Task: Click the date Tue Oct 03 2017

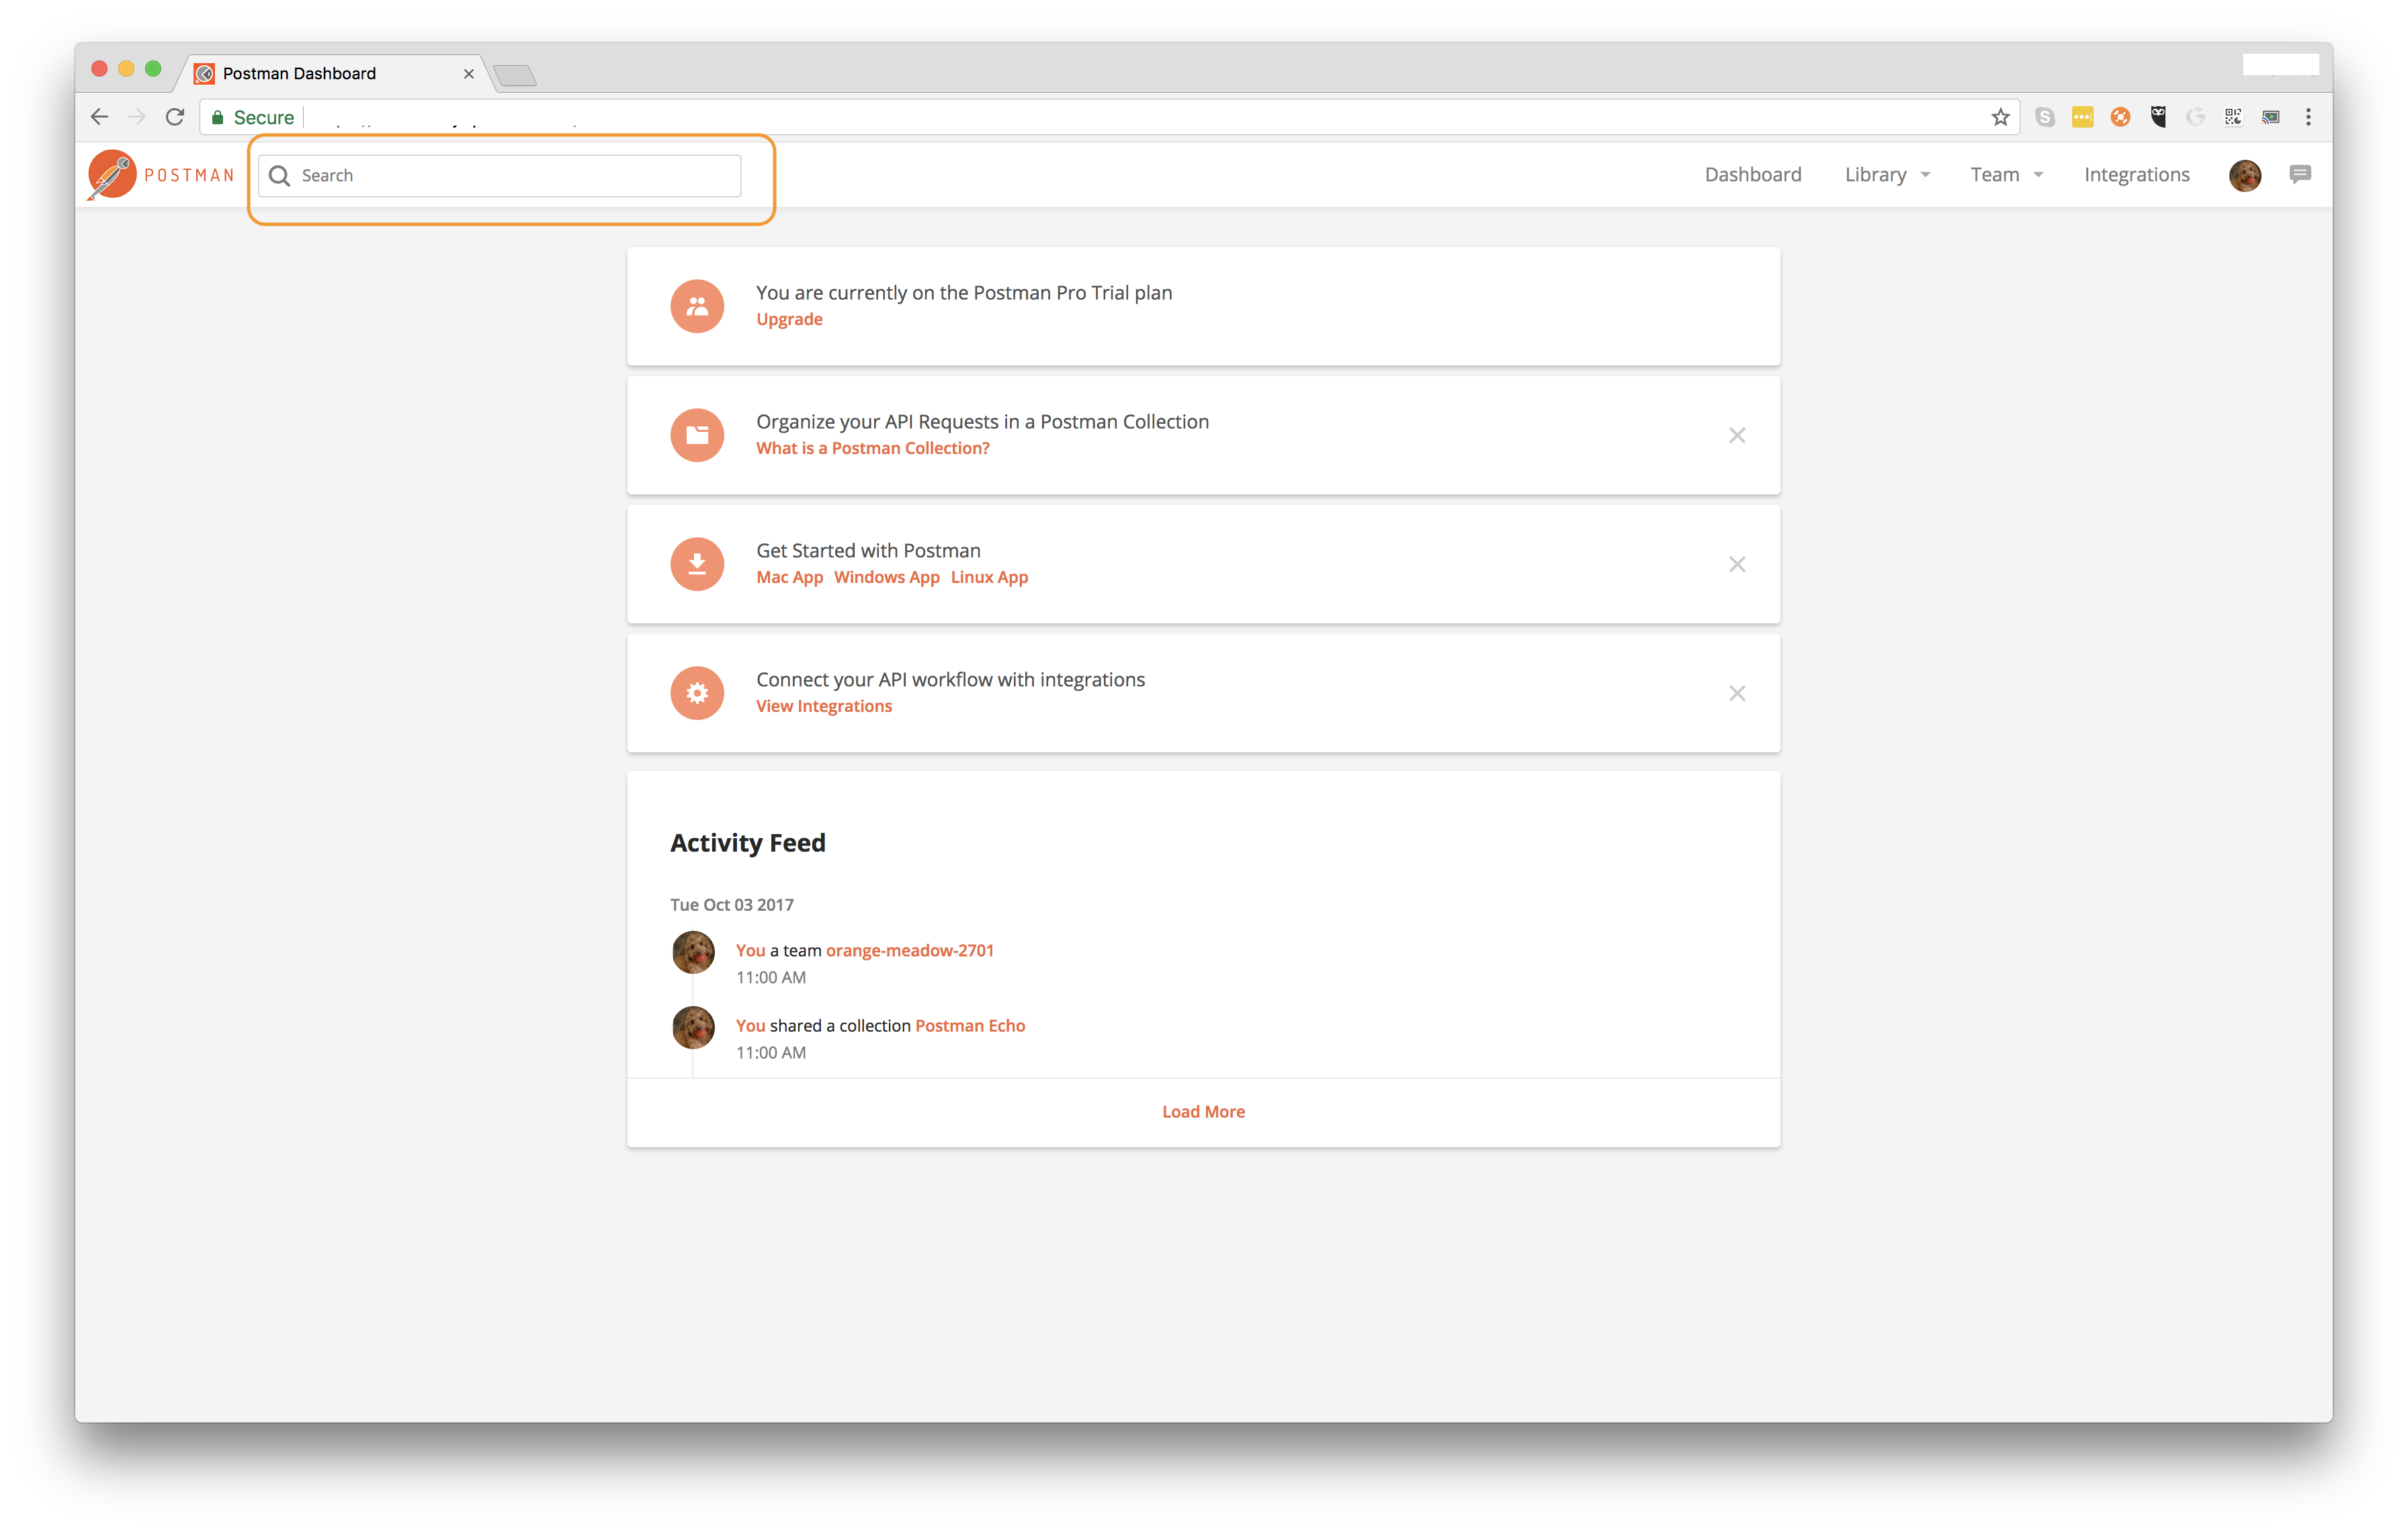Action: [x=731, y=905]
